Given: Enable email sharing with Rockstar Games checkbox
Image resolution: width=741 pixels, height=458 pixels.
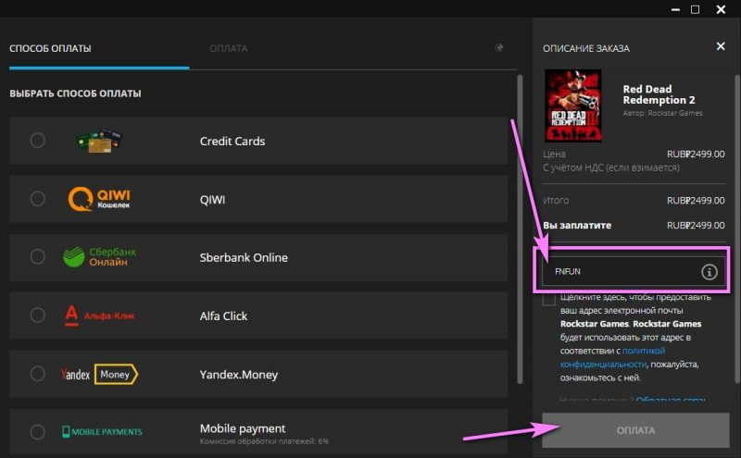Looking at the screenshot, I should click(549, 299).
